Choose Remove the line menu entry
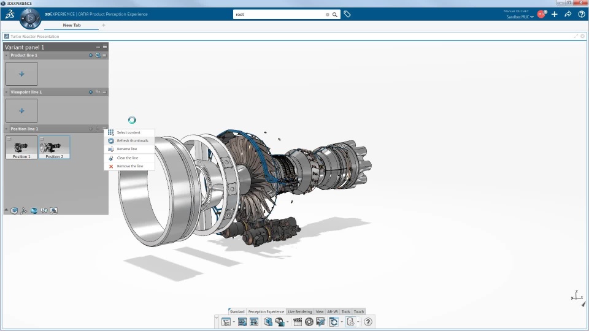This screenshot has height=331, width=589. (x=129, y=166)
